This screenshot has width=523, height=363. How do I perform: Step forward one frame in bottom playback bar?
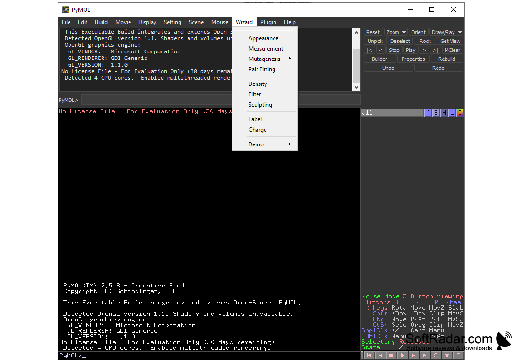413,355
